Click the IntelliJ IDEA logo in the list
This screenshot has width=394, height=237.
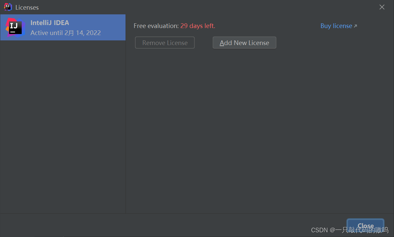point(15,28)
